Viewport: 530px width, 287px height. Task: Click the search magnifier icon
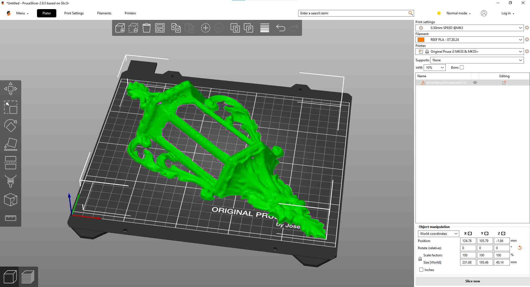tap(410, 13)
